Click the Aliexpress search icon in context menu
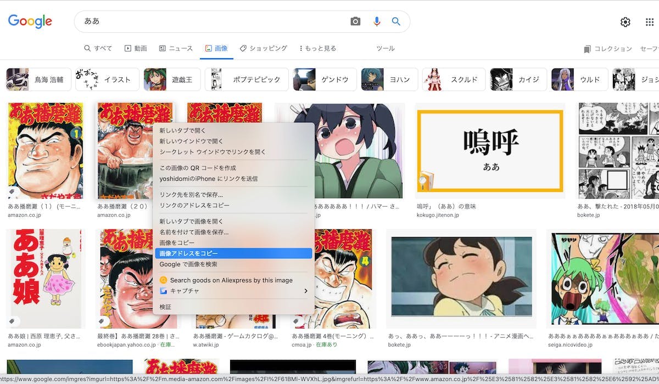The width and height of the screenshot is (659, 384). 163,280
